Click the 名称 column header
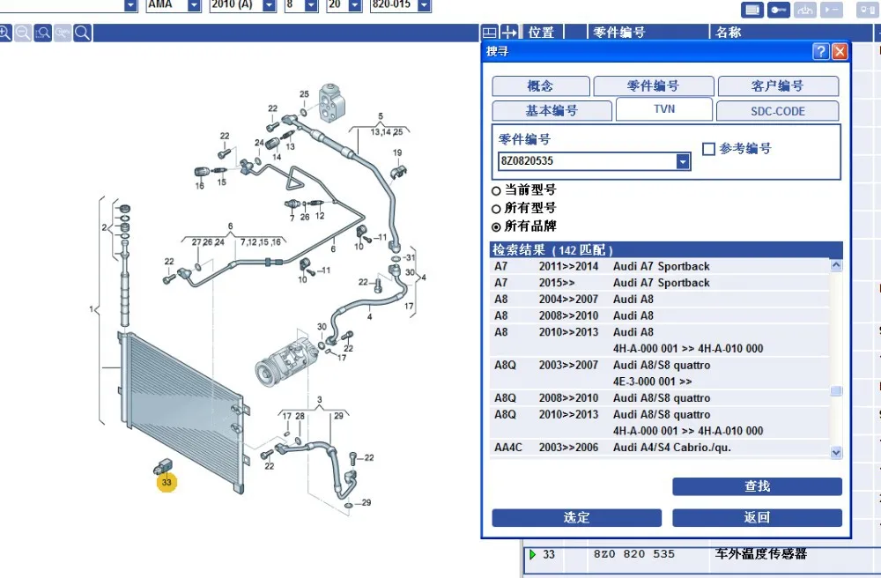 [x=729, y=33]
